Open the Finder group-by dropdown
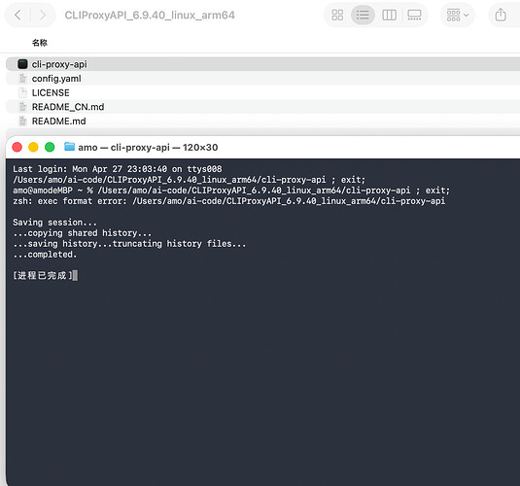This screenshot has width=520, height=486. (458, 15)
